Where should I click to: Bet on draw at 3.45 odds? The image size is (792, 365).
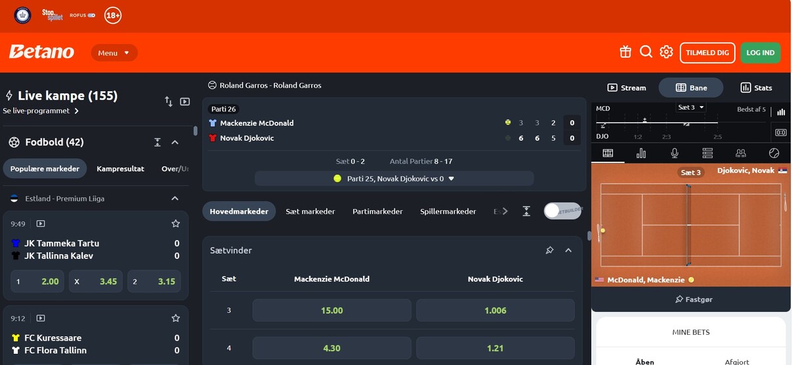point(96,281)
